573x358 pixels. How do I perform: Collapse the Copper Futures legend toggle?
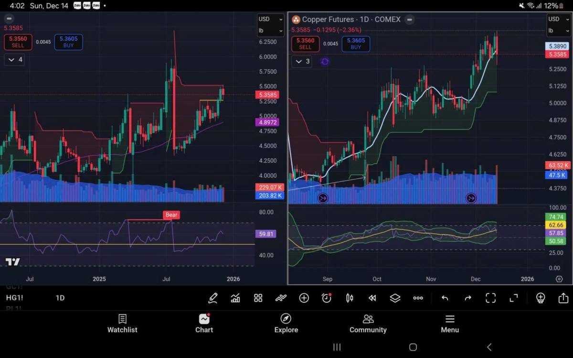click(x=410, y=20)
